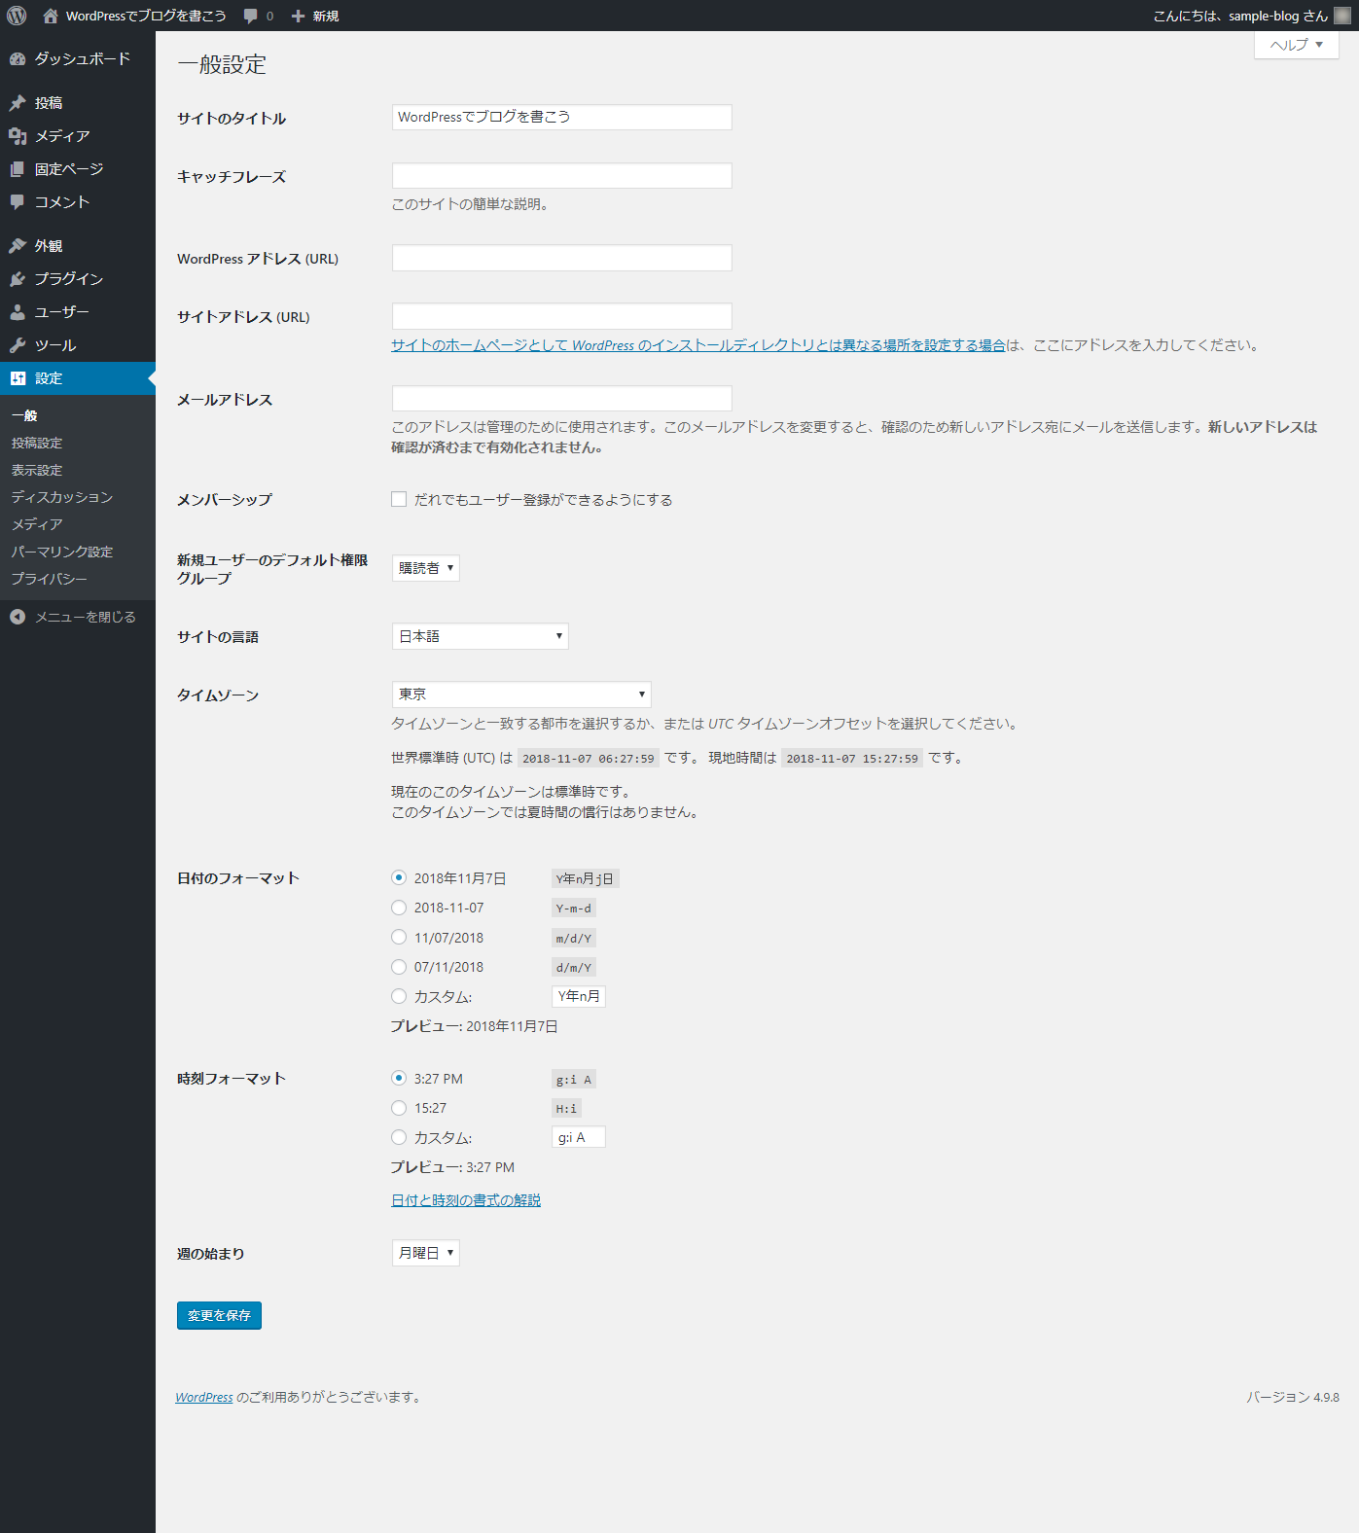Open the site language dropdown 日本語
The height and width of the screenshot is (1533, 1359).
click(x=480, y=636)
